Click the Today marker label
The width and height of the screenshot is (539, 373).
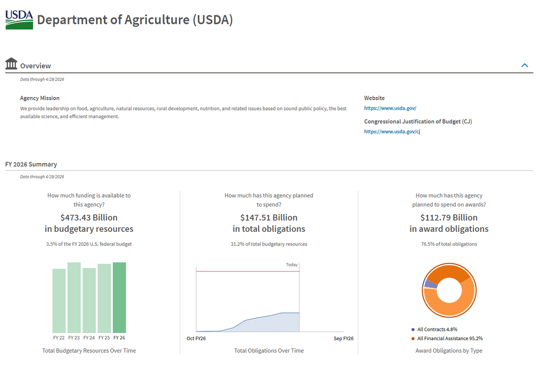[x=292, y=265]
